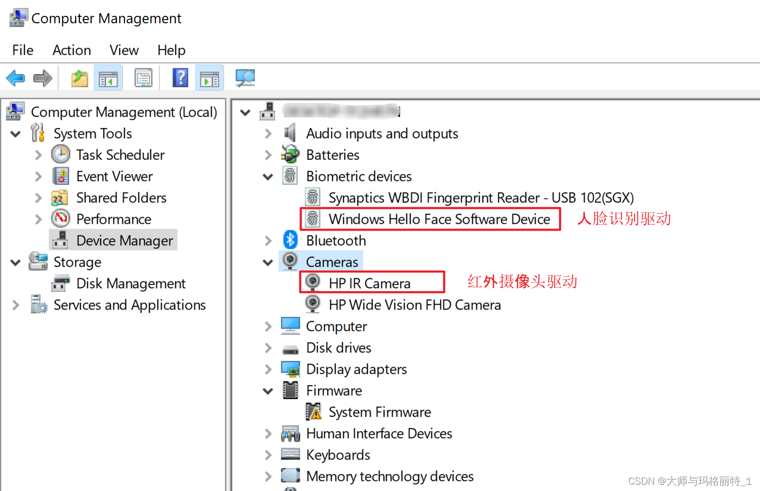Expand Audio inputs and outputs category

[x=268, y=134]
